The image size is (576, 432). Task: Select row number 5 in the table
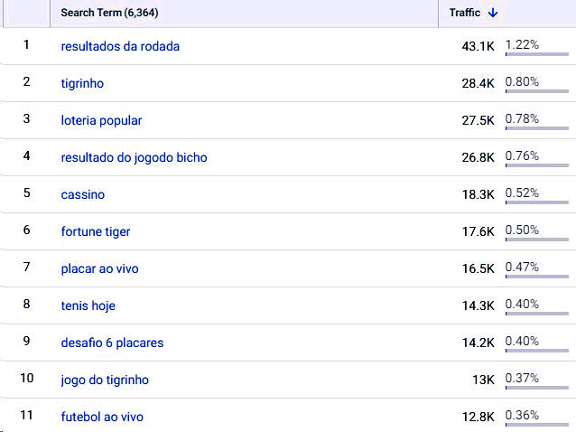(26, 193)
